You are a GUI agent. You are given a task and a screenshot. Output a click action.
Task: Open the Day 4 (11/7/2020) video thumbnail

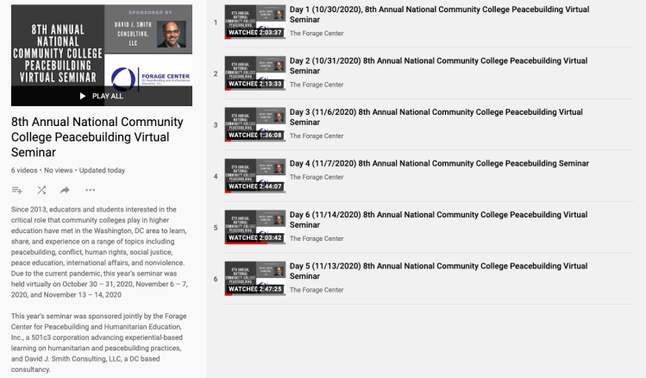(254, 176)
